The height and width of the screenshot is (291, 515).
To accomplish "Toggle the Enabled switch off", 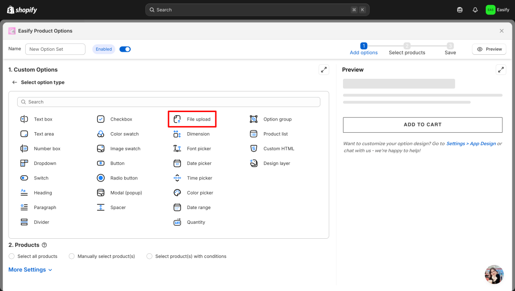I will click(125, 49).
